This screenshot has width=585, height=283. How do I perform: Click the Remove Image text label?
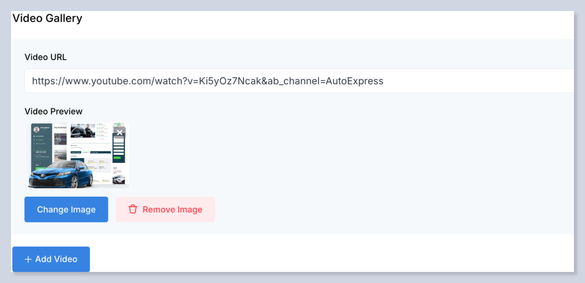tap(172, 209)
